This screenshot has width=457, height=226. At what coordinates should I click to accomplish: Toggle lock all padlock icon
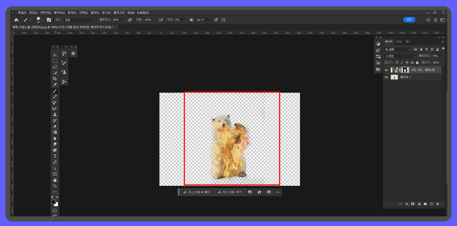[417, 62]
